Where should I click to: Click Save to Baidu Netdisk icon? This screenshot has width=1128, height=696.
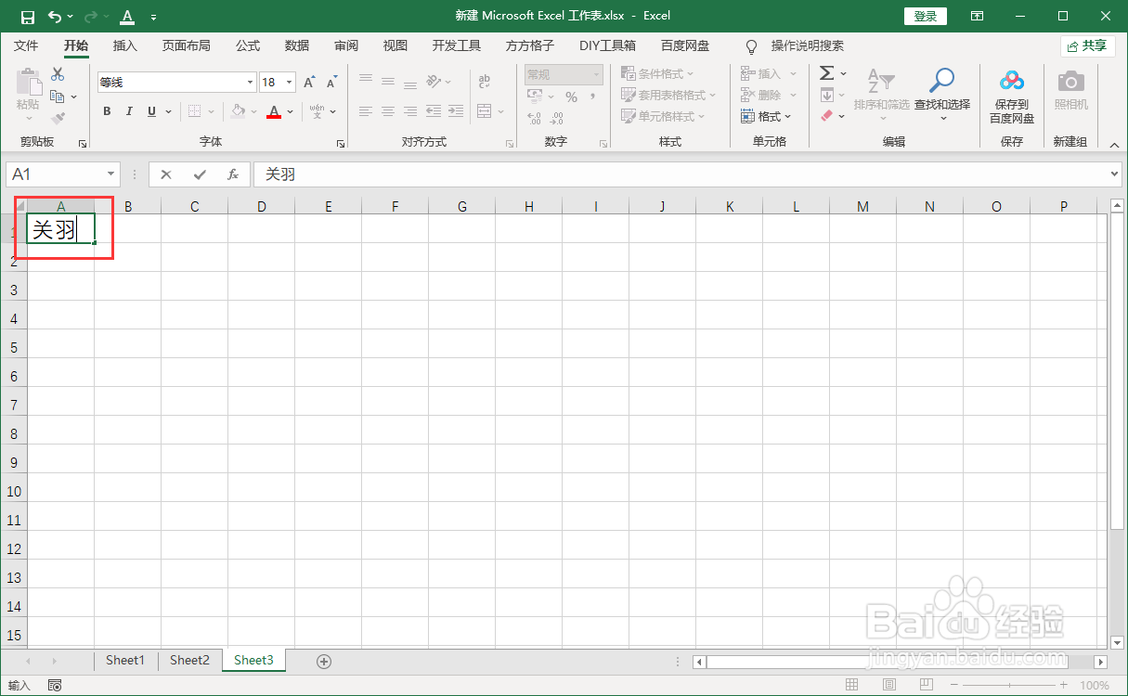point(1012,82)
